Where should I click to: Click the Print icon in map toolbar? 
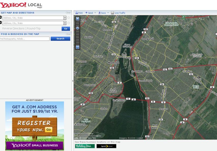77,13
